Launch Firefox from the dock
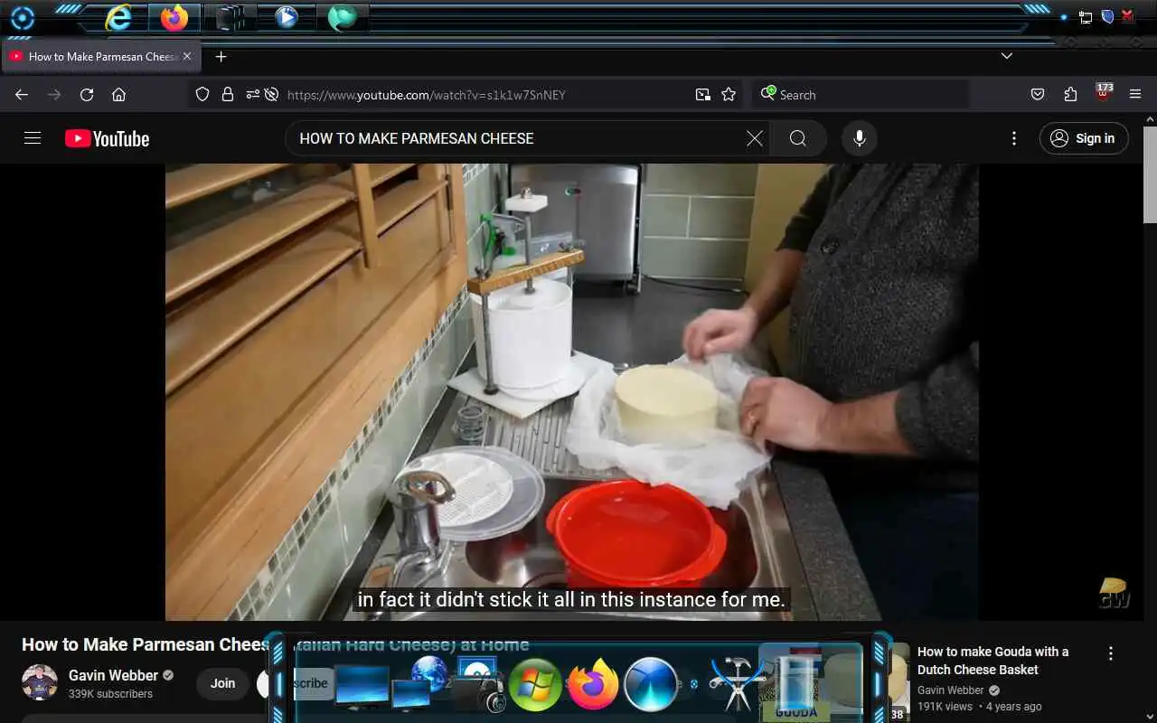The image size is (1157, 723). point(593,684)
